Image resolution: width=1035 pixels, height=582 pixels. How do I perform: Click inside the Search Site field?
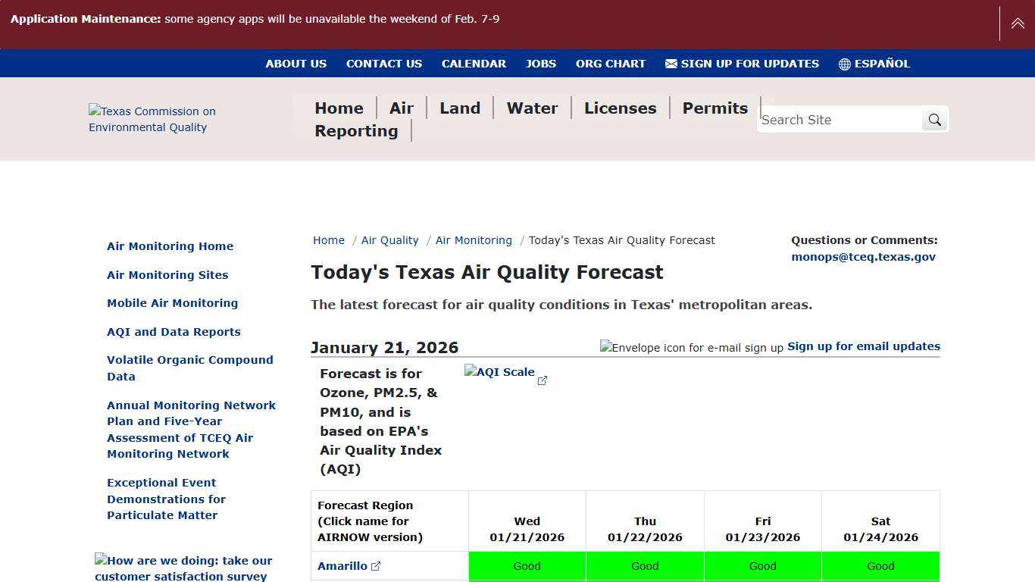click(x=833, y=119)
